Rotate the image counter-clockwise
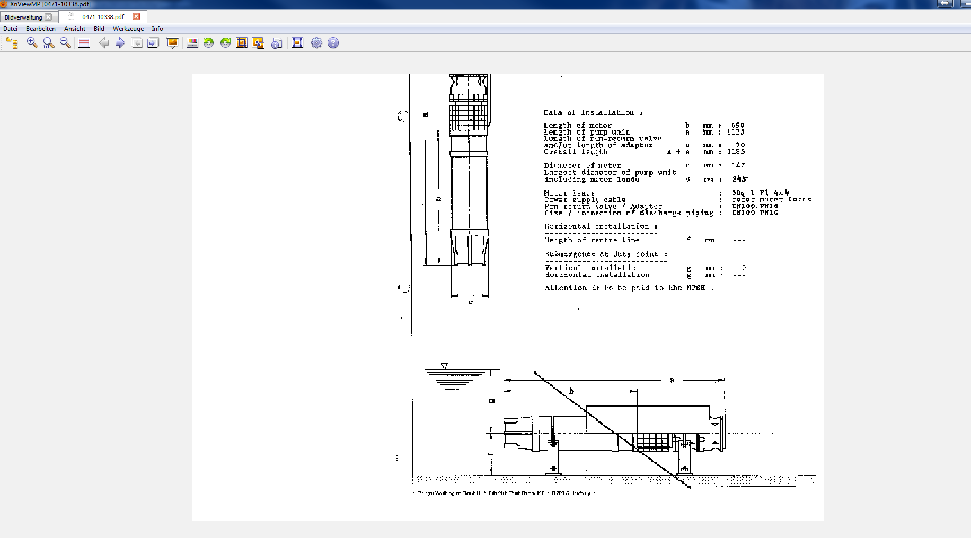Viewport: 971px width, 538px height. 209,43
